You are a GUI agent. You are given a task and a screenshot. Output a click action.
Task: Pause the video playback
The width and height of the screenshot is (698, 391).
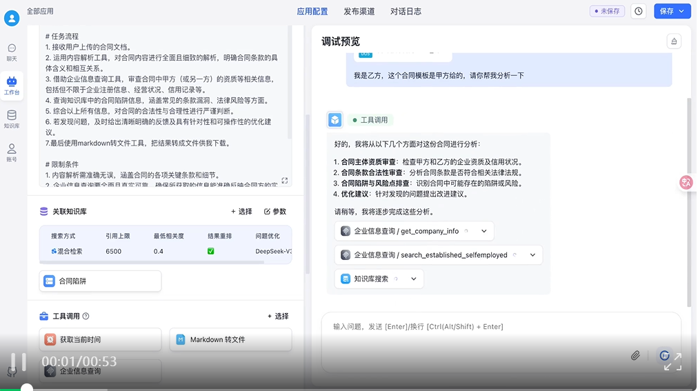[x=18, y=361]
